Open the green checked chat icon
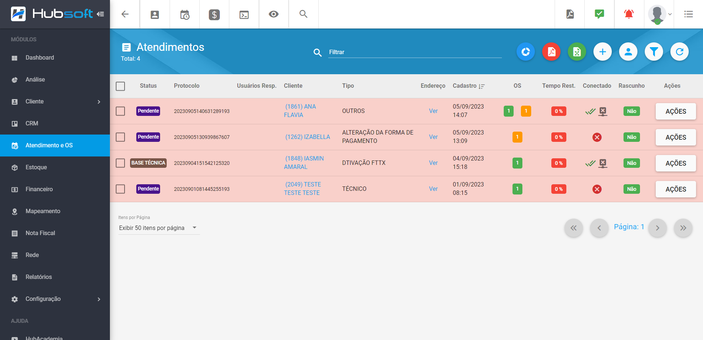703x340 pixels. (x=599, y=14)
